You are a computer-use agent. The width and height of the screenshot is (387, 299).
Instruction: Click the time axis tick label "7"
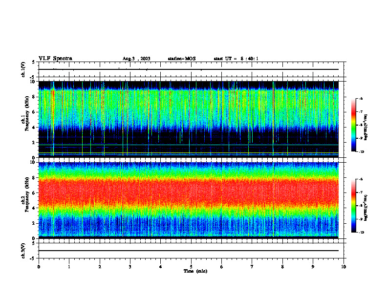coord(252,267)
